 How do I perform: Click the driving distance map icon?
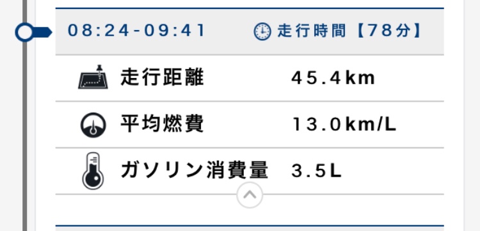pos(93,77)
